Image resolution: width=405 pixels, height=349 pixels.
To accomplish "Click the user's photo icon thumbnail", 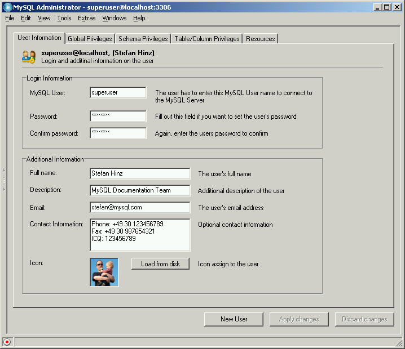I will [104, 272].
